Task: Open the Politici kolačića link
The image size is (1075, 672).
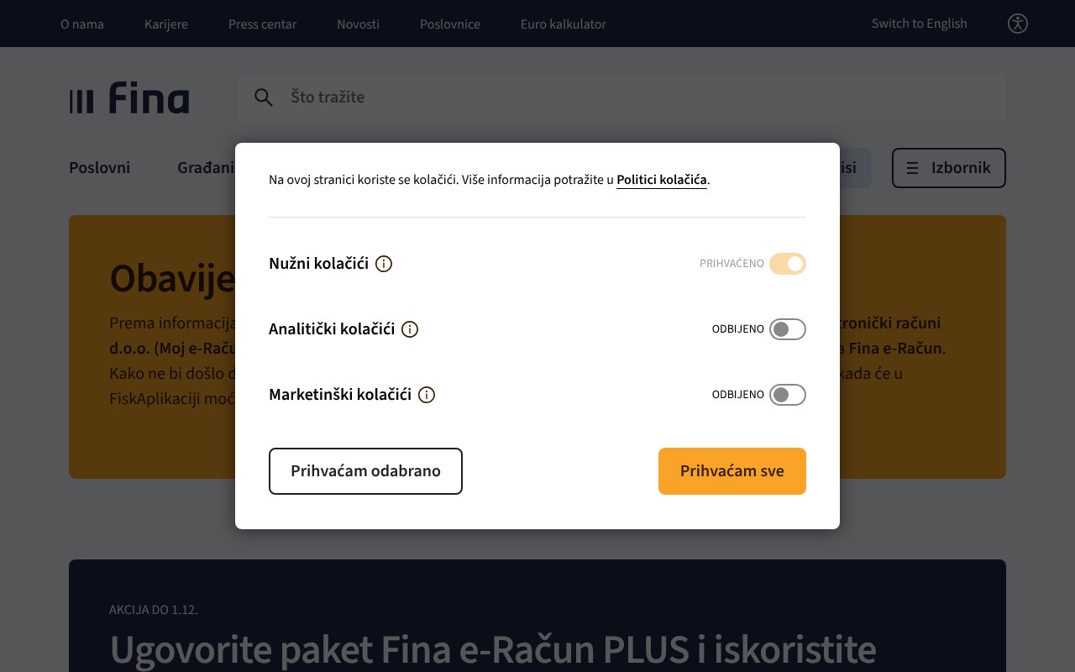Action: tap(662, 180)
